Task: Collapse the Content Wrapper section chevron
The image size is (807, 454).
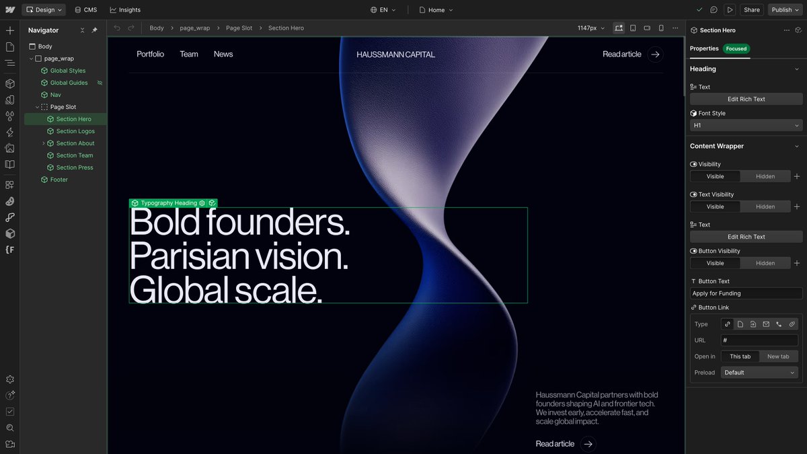Action: (797, 146)
